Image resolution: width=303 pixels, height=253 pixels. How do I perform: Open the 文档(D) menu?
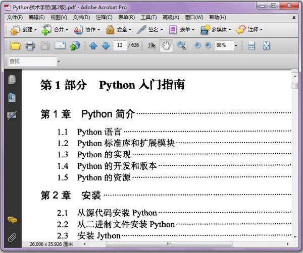81,18
